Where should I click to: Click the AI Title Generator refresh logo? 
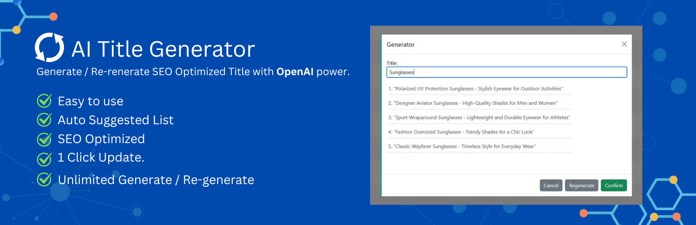(x=50, y=47)
